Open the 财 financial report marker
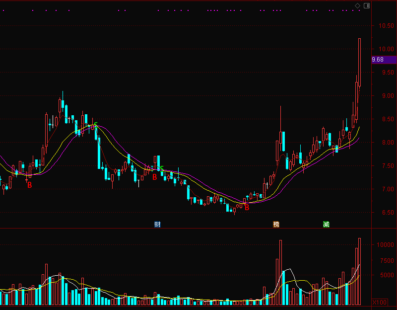397x310 pixels. coord(157,224)
